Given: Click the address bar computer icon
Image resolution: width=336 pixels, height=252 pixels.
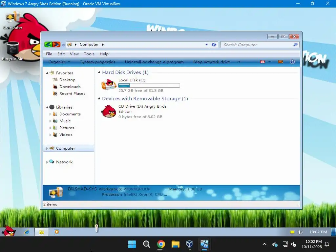Looking at the screenshot, I should point(70,45).
